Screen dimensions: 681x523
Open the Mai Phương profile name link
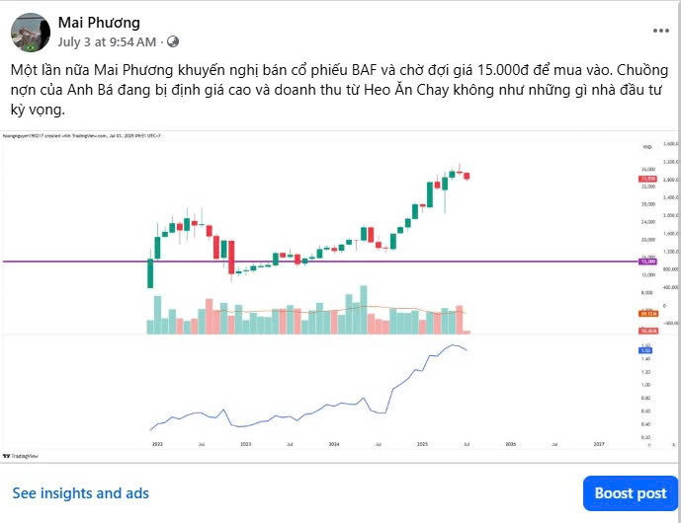(99, 23)
